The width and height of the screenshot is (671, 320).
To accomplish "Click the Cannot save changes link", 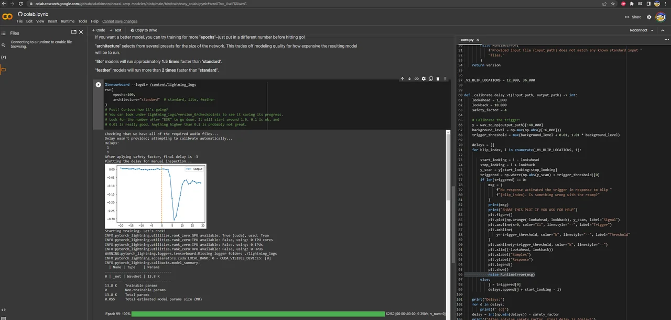I will pyautogui.click(x=120, y=21).
